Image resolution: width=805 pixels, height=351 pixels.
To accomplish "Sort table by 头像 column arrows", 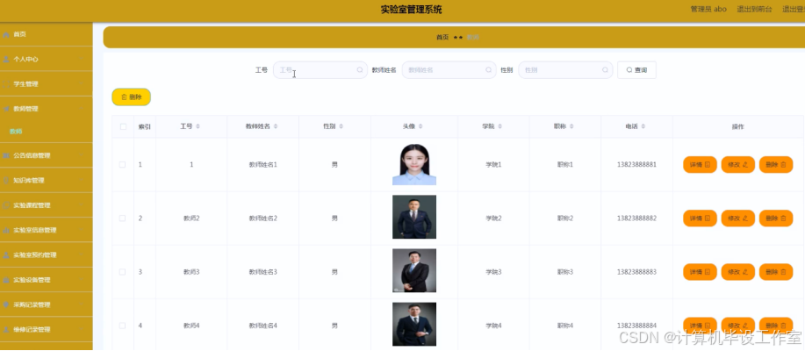I will (x=421, y=126).
